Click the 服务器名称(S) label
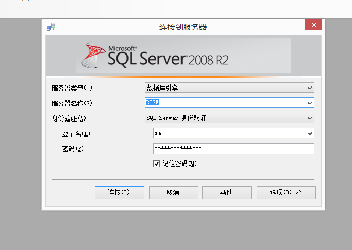 pos(73,103)
